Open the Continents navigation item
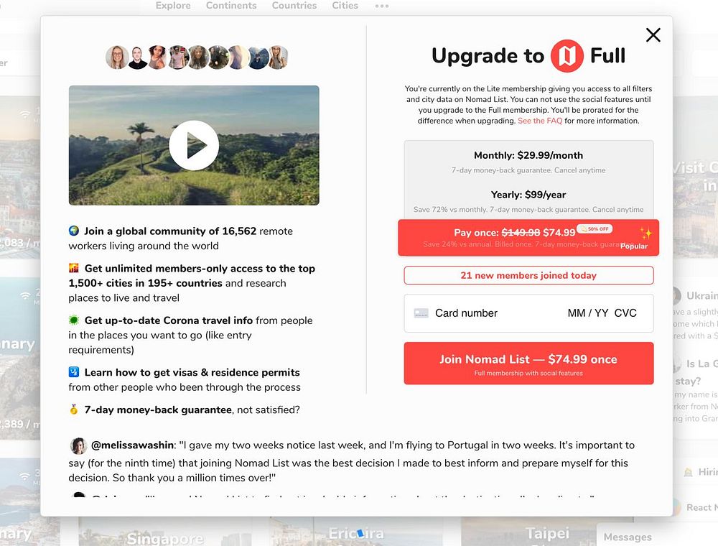This screenshot has height=546, width=718. click(231, 6)
